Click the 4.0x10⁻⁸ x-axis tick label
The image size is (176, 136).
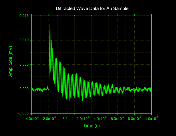coord(100,118)
